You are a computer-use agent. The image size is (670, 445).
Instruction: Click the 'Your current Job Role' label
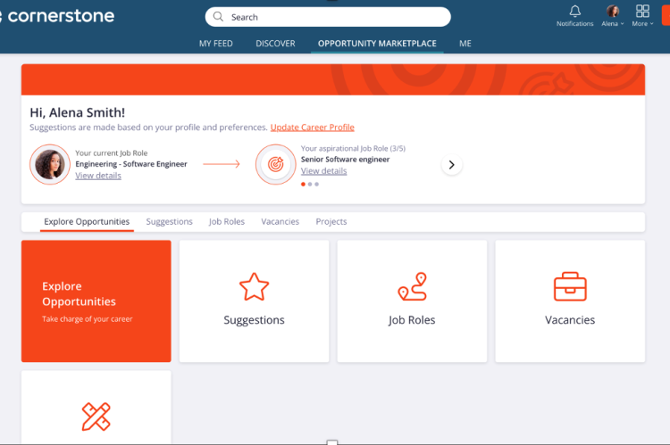tap(112, 153)
